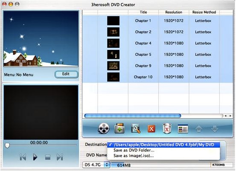Select the Chapter 10 thumbnail

(113, 77)
